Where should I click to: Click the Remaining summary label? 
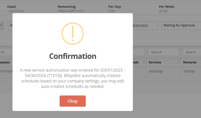coord(67,6)
